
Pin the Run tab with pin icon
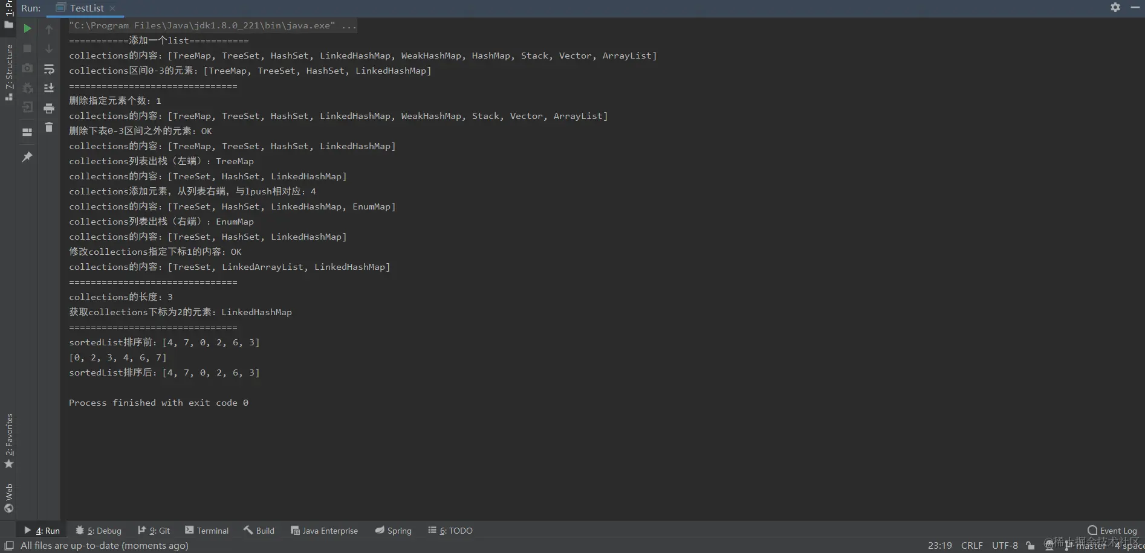pos(27,157)
